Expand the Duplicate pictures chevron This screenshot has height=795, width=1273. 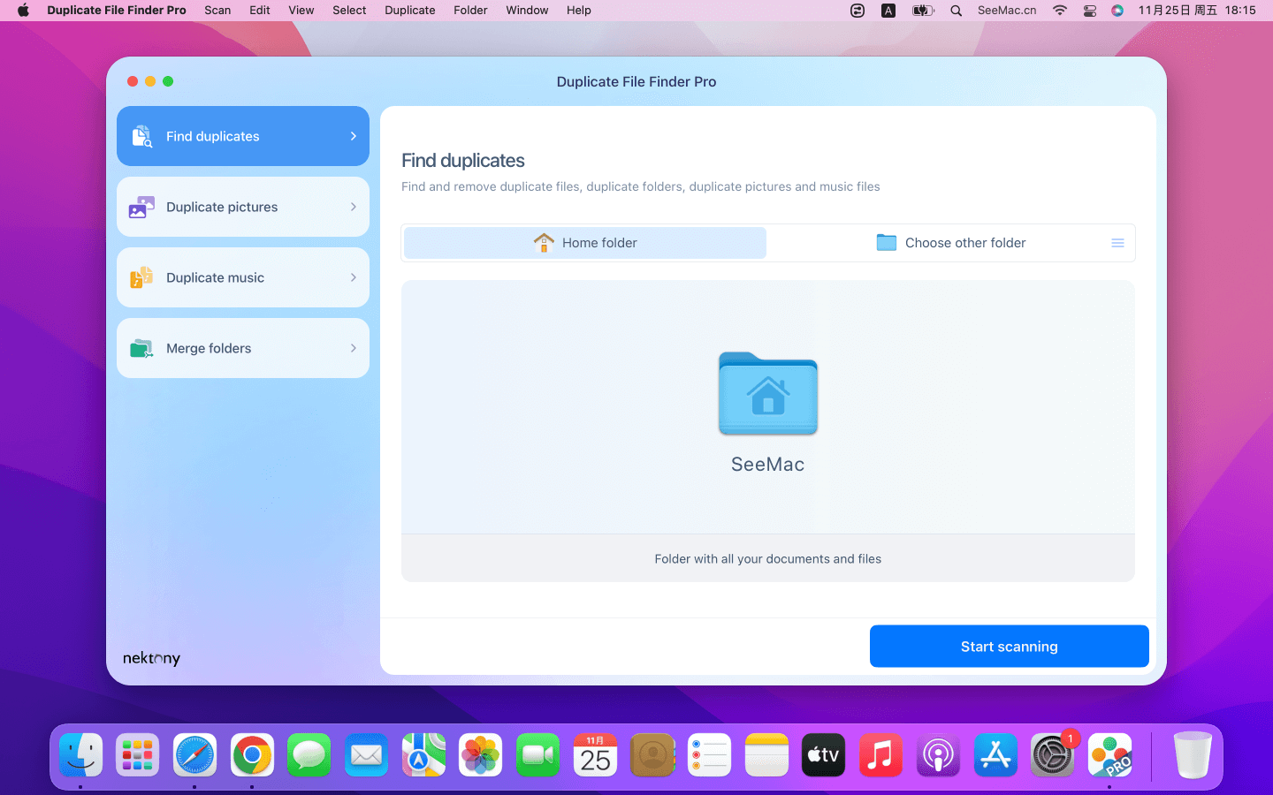pos(354,207)
